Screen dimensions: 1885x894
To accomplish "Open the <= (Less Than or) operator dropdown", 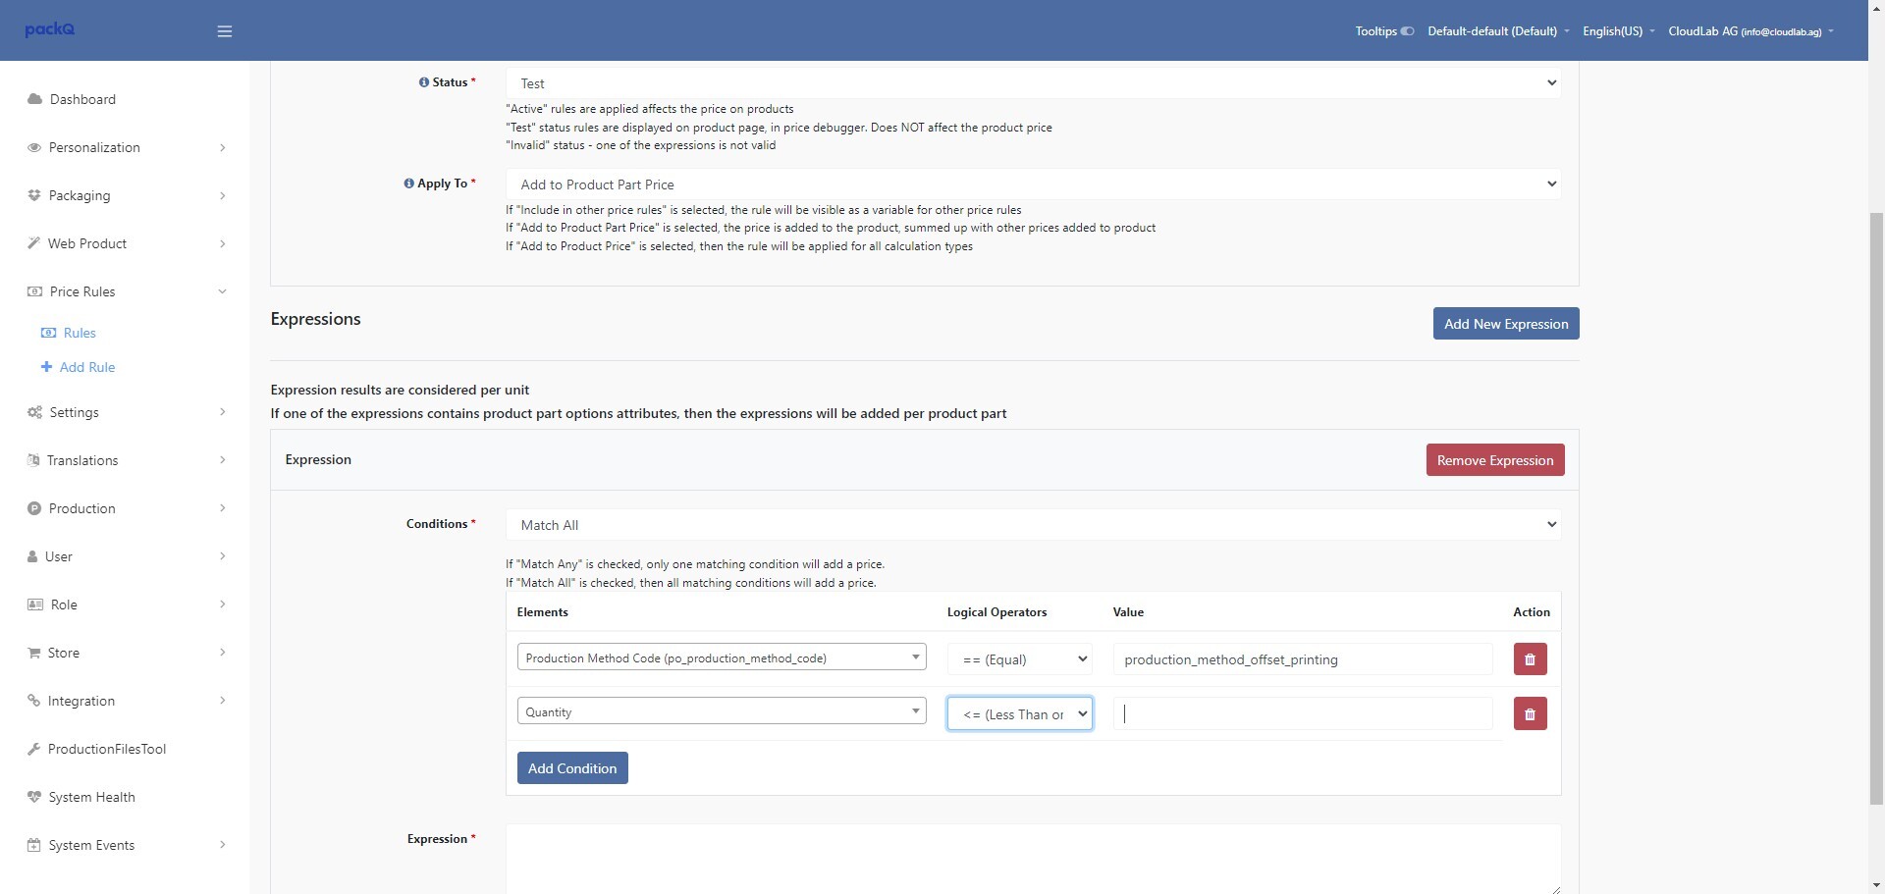I will tap(1020, 713).
